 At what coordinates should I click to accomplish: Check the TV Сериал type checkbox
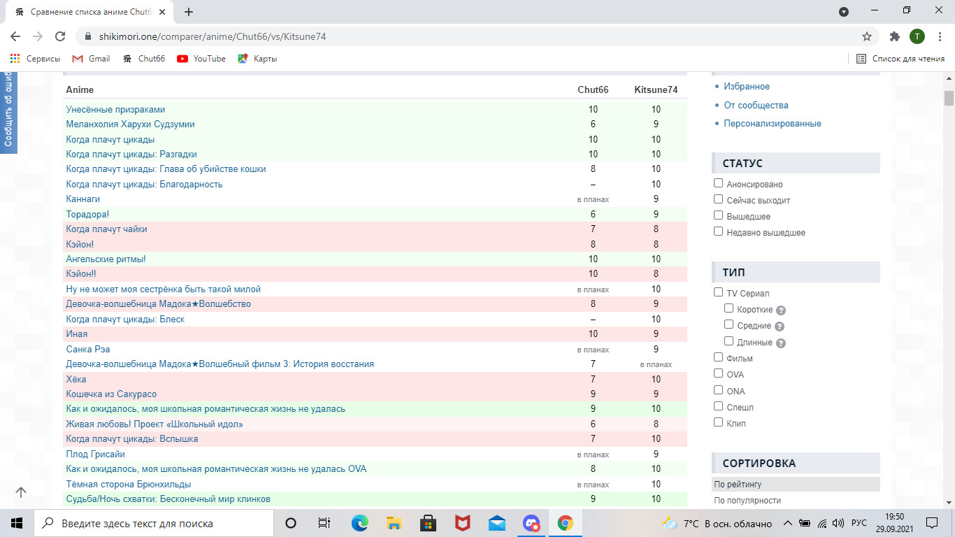click(x=718, y=292)
